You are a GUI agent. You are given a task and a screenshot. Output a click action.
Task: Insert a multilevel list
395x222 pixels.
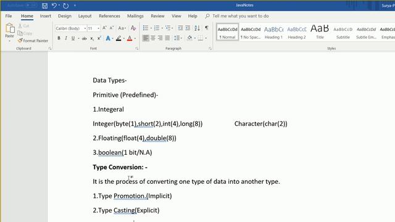168,28
